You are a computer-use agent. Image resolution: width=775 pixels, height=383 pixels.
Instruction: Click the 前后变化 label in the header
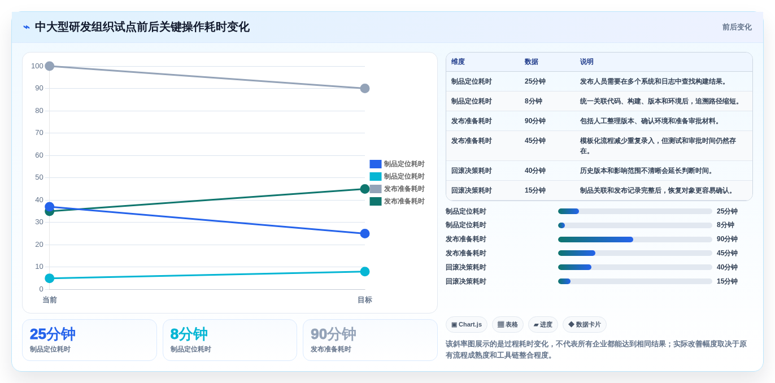click(x=737, y=27)
